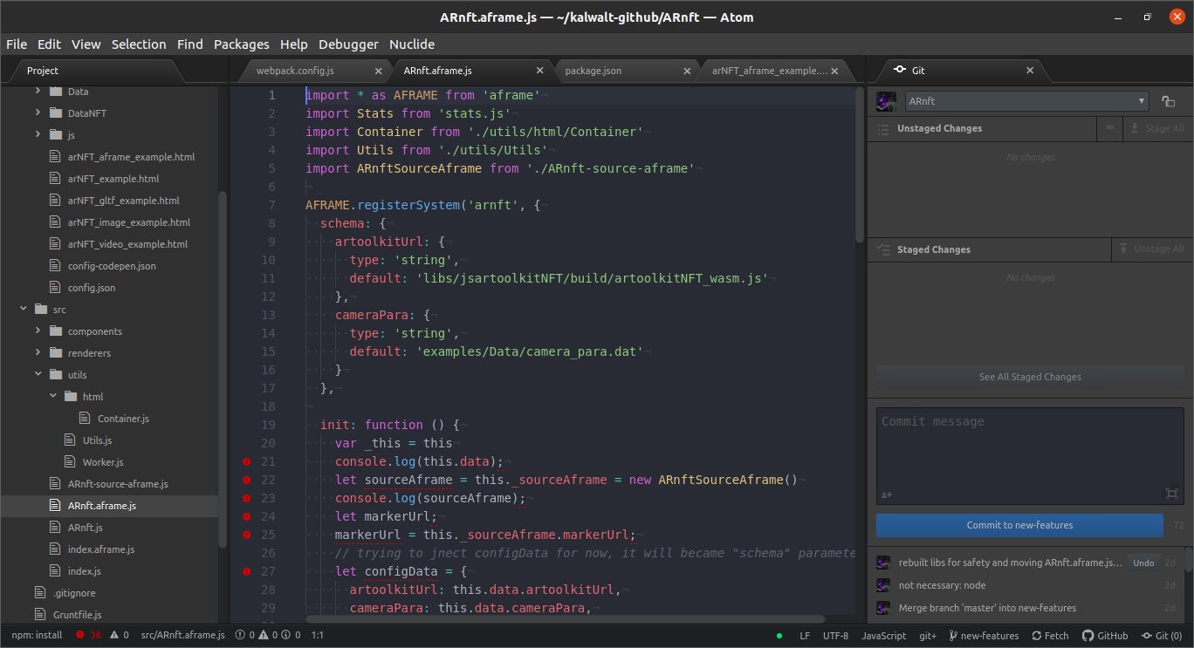The width and height of the screenshot is (1194, 648).
Task: Click the green status dot in status bar
Action: [x=779, y=635]
